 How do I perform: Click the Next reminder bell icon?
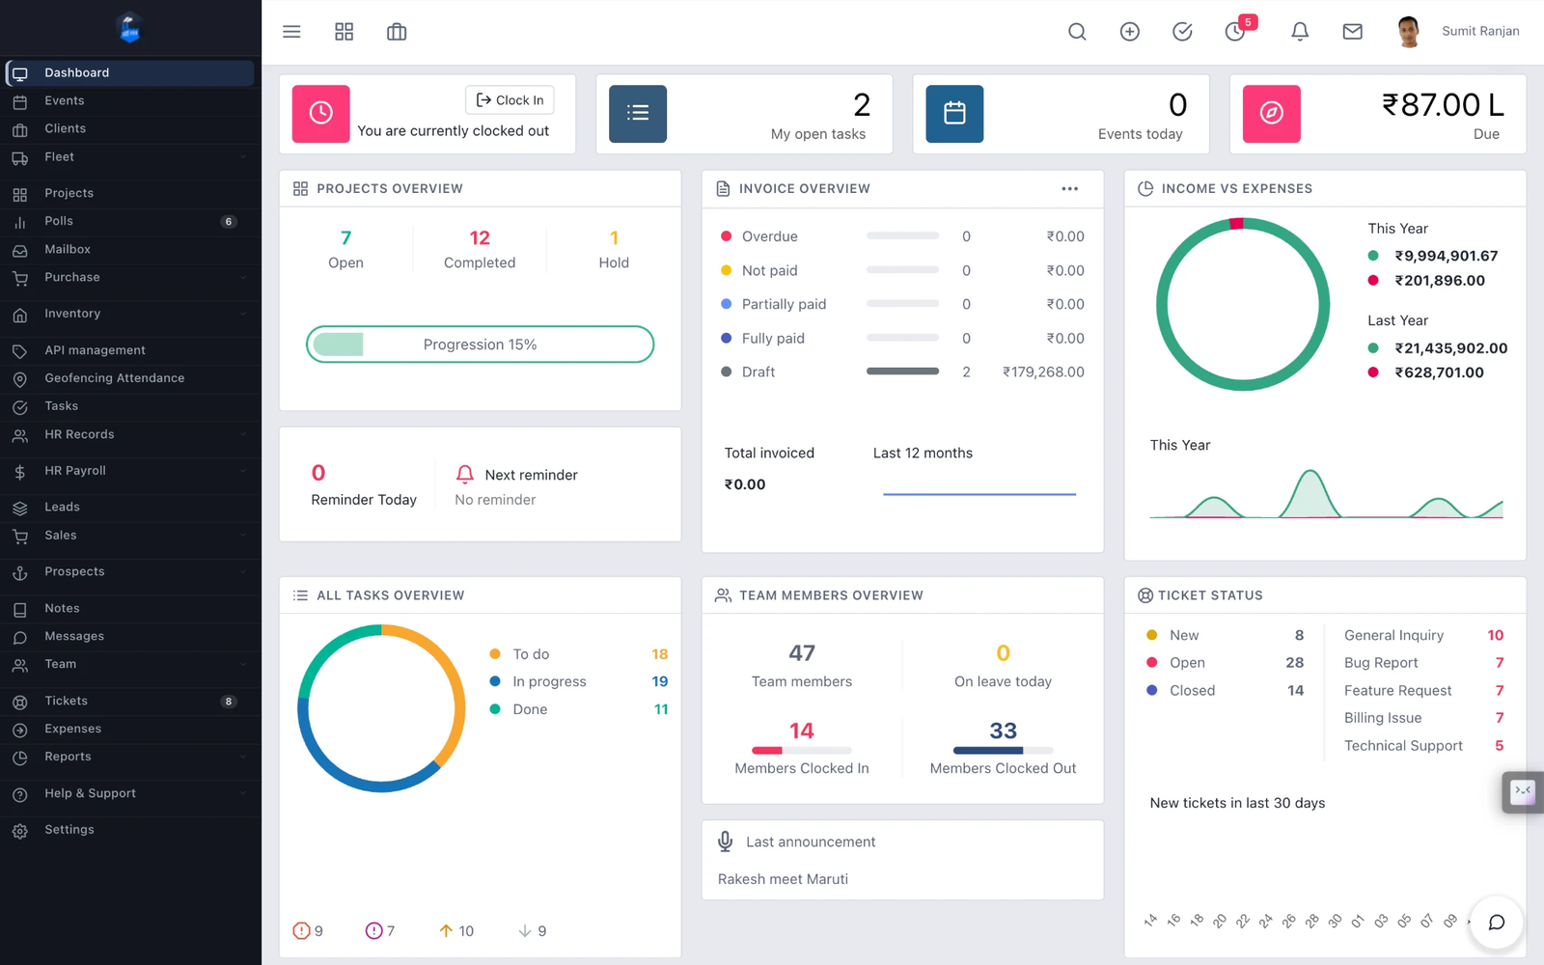(x=465, y=474)
